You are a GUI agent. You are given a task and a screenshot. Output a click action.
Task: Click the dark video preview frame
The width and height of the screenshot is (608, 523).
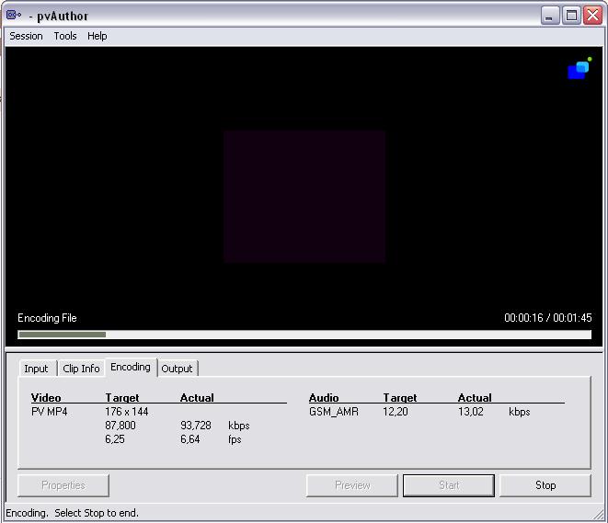(304, 197)
